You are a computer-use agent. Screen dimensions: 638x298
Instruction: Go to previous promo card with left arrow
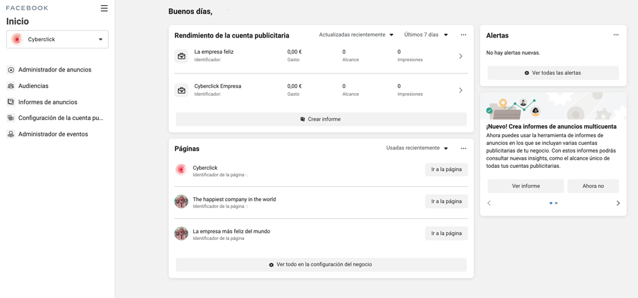click(489, 203)
